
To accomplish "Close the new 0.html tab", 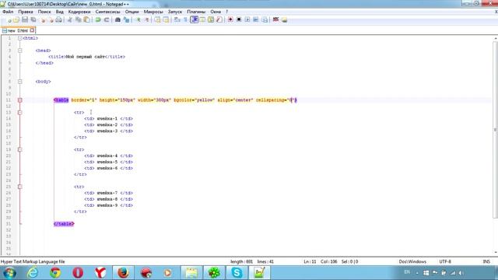I will point(32,30).
